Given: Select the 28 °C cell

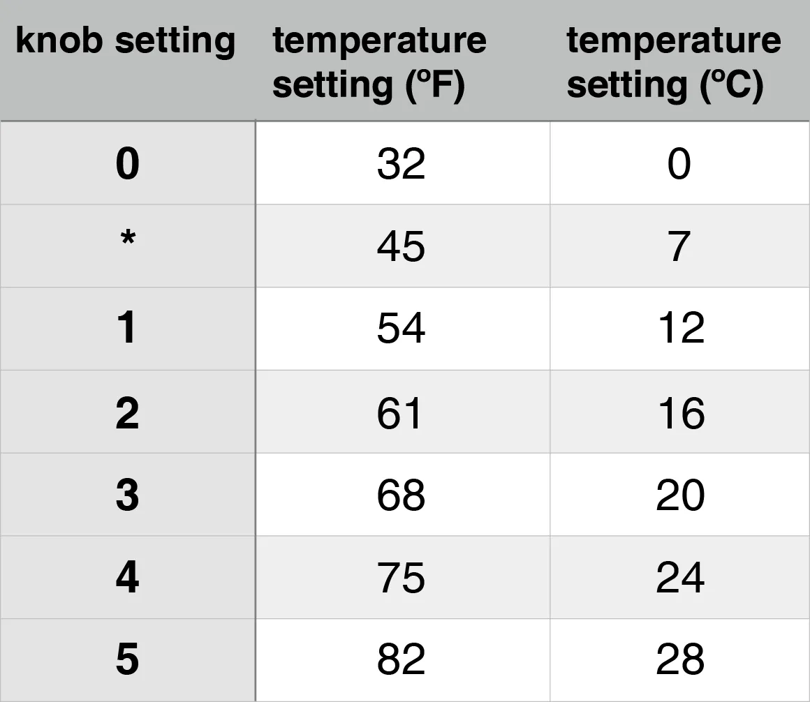Looking at the screenshot, I should click(679, 659).
